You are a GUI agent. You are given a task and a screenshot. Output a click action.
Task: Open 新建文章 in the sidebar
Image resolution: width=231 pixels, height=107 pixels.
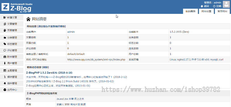point(12,17)
